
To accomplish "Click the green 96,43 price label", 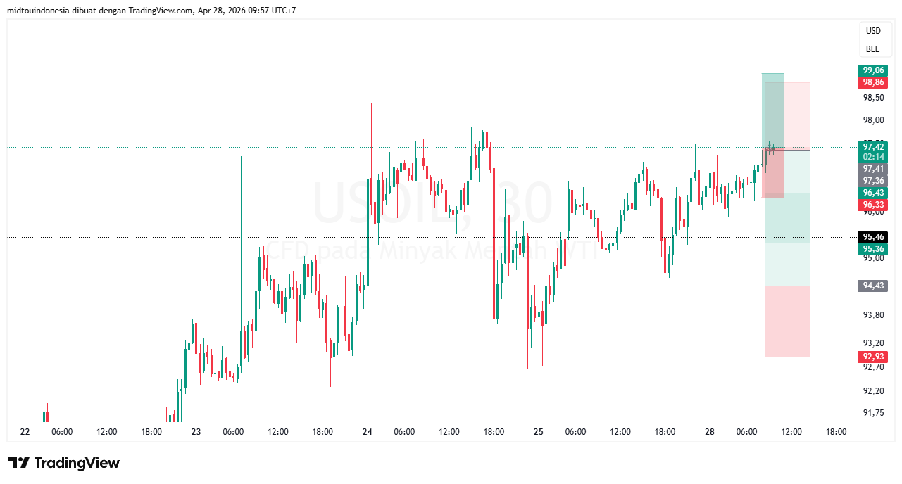I will pos(873,193).
